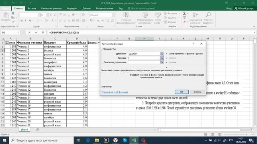Click the percent style icon
257x144 pixels.
98,20
